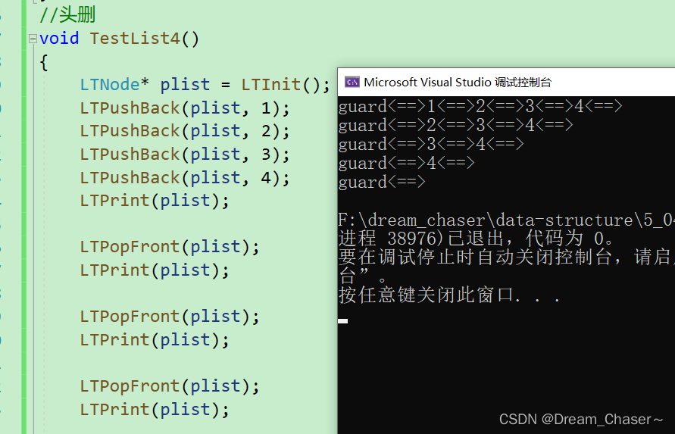Image resolution: width=675 pixels, height=434 pixels.
Task: Click the first LTPopFront(plist); line
Action: (x=170, y=247)
